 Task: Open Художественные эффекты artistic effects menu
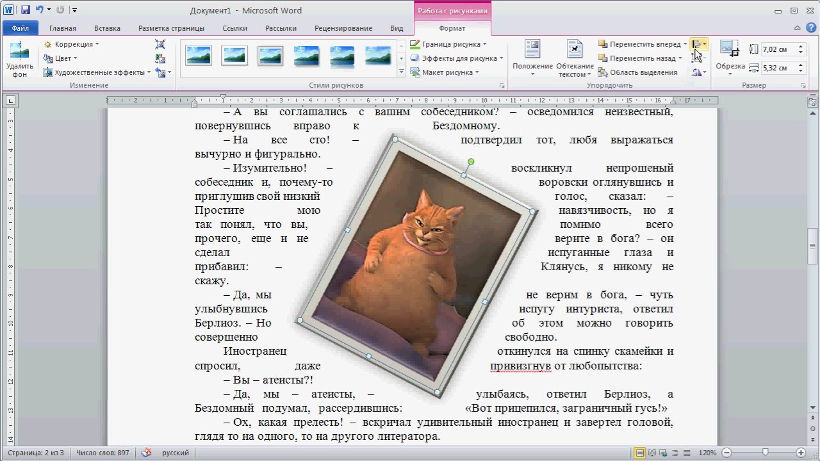pos(97,72)
